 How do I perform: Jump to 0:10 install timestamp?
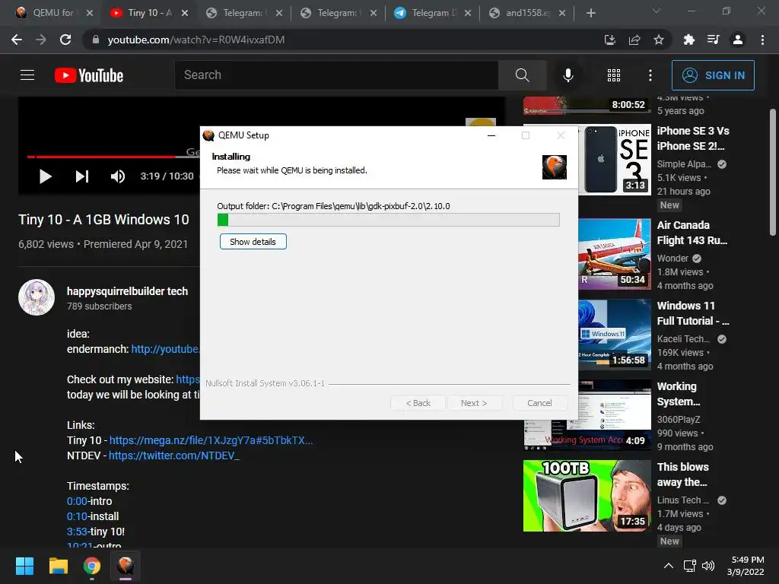tap(77, 516)
